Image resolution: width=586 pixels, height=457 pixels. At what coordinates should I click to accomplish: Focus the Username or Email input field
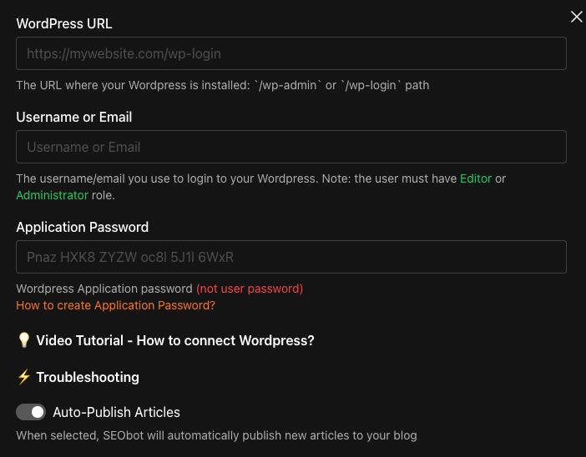point(291,147)
